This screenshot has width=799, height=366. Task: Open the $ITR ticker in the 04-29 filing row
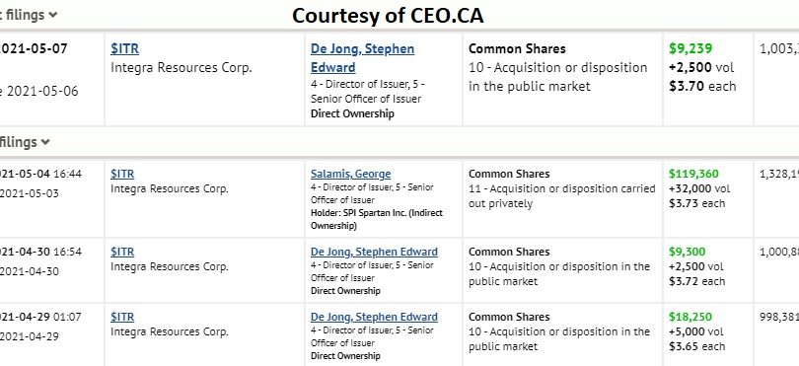[x=122, y=317]
